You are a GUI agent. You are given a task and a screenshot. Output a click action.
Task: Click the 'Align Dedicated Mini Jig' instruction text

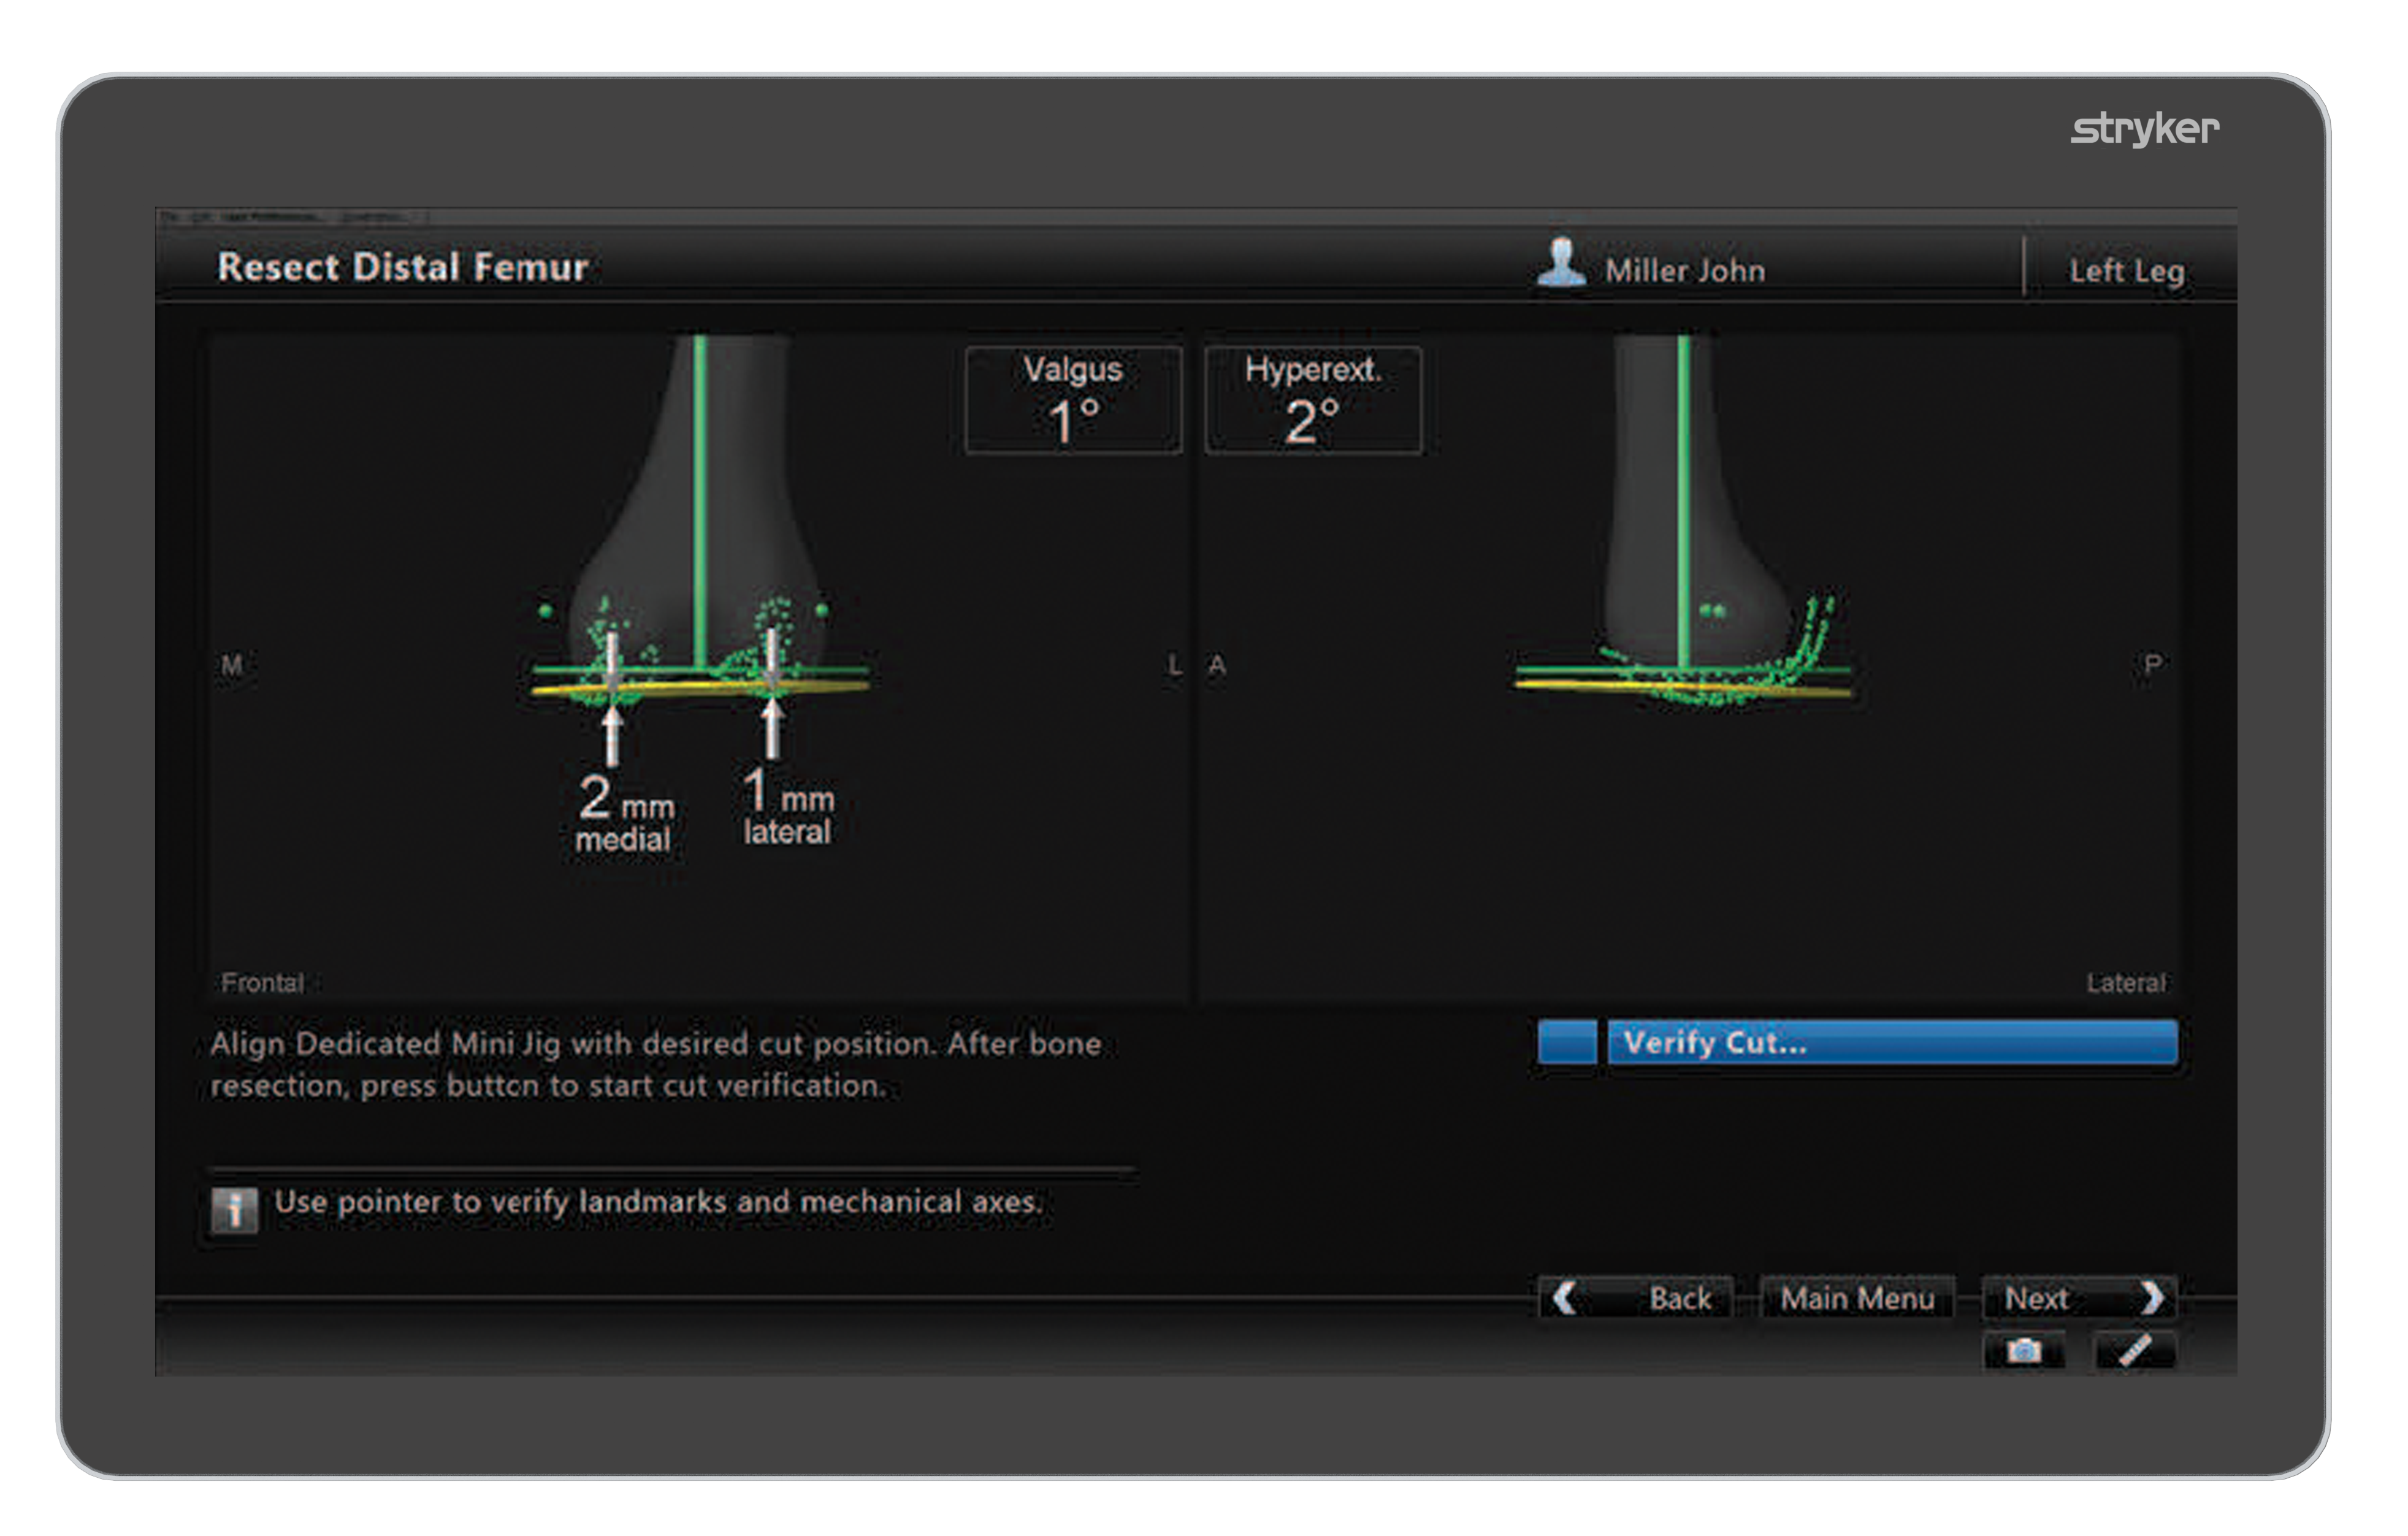[x=656, y=1064]
